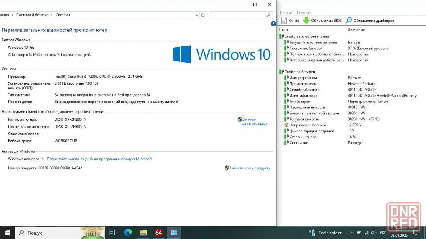Select Полное время работы row
Image resolution: width=426 pixels, height=239 pixels.
[x=351, y=54]
